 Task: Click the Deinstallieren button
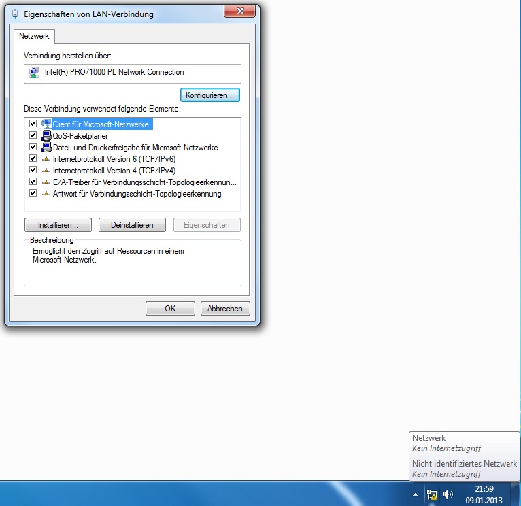132,225
